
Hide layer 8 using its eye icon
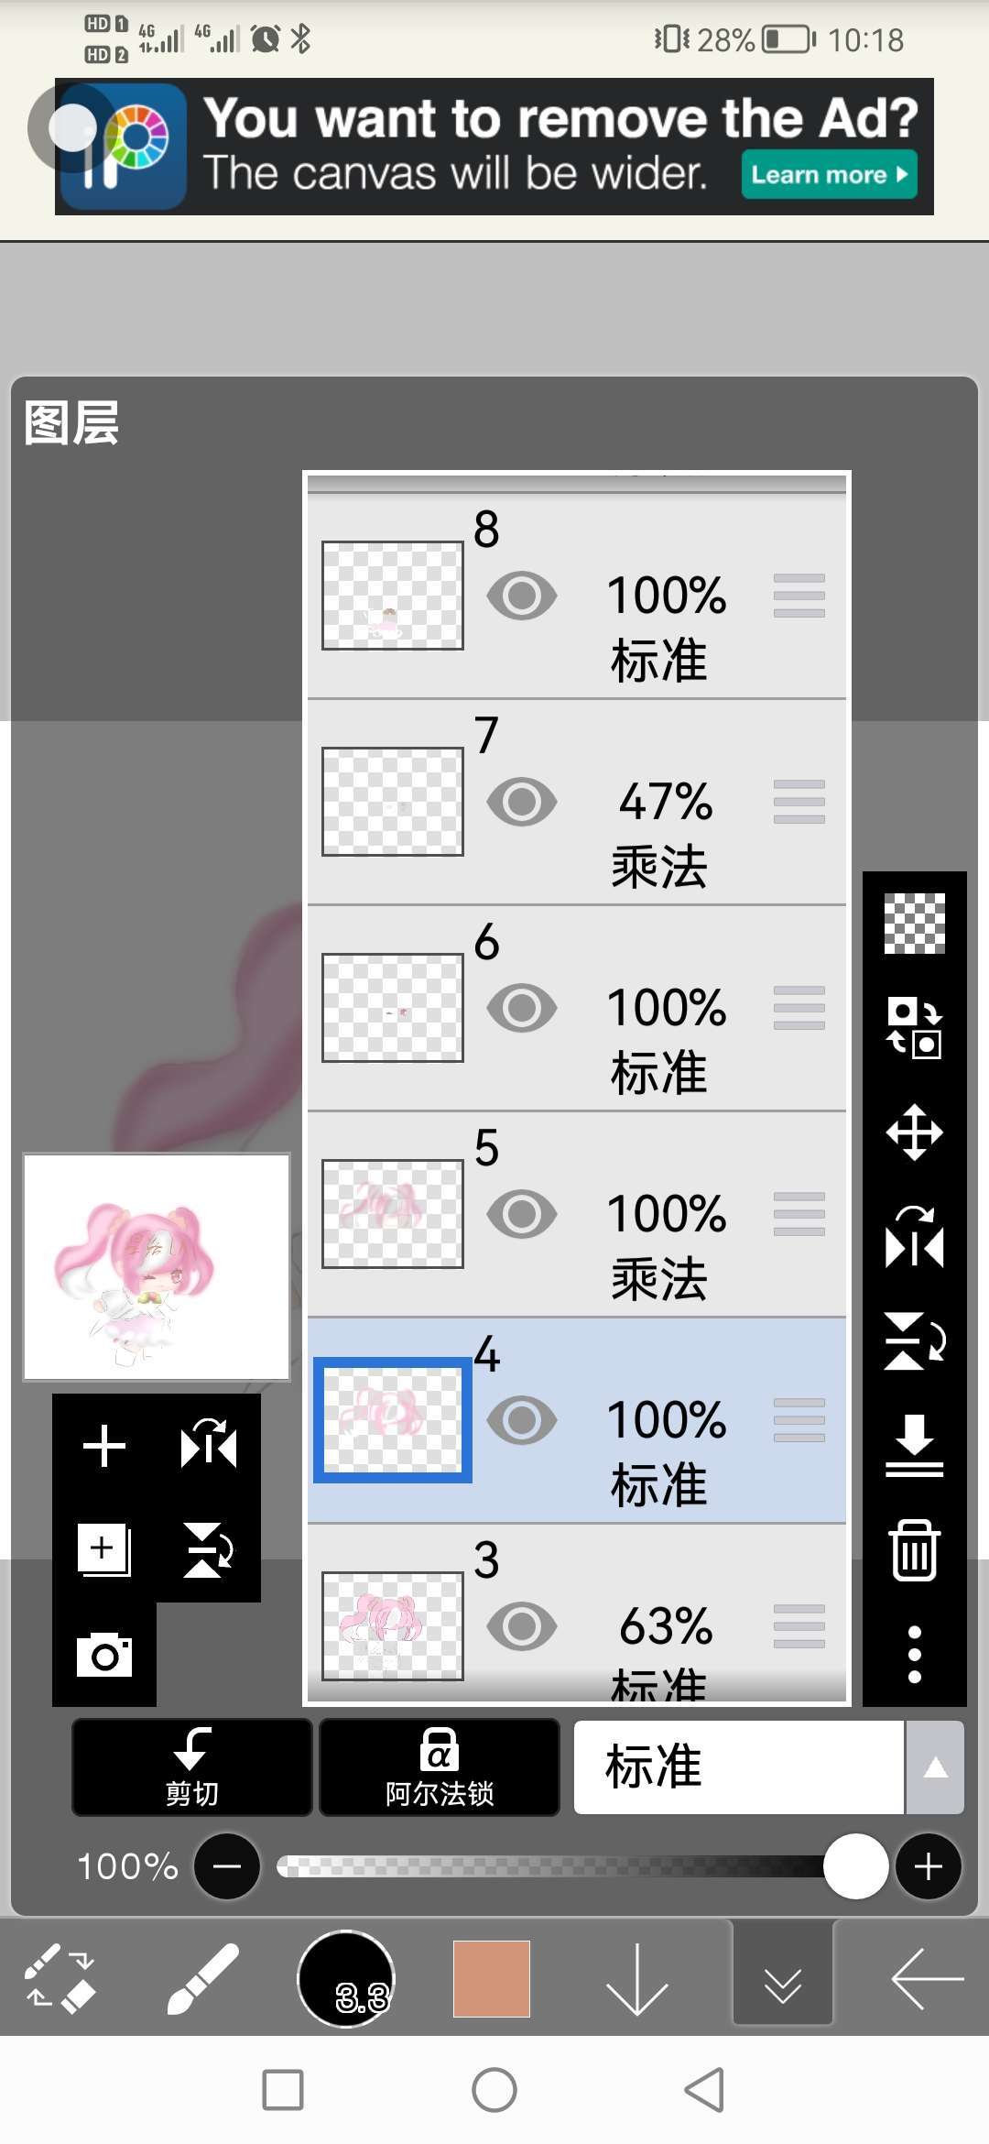click(x=522, y=596)
